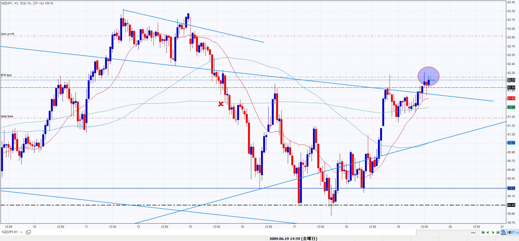519x241 pixels.
Task: Close the NZDJPY,H1 tab
Action: 21,232
